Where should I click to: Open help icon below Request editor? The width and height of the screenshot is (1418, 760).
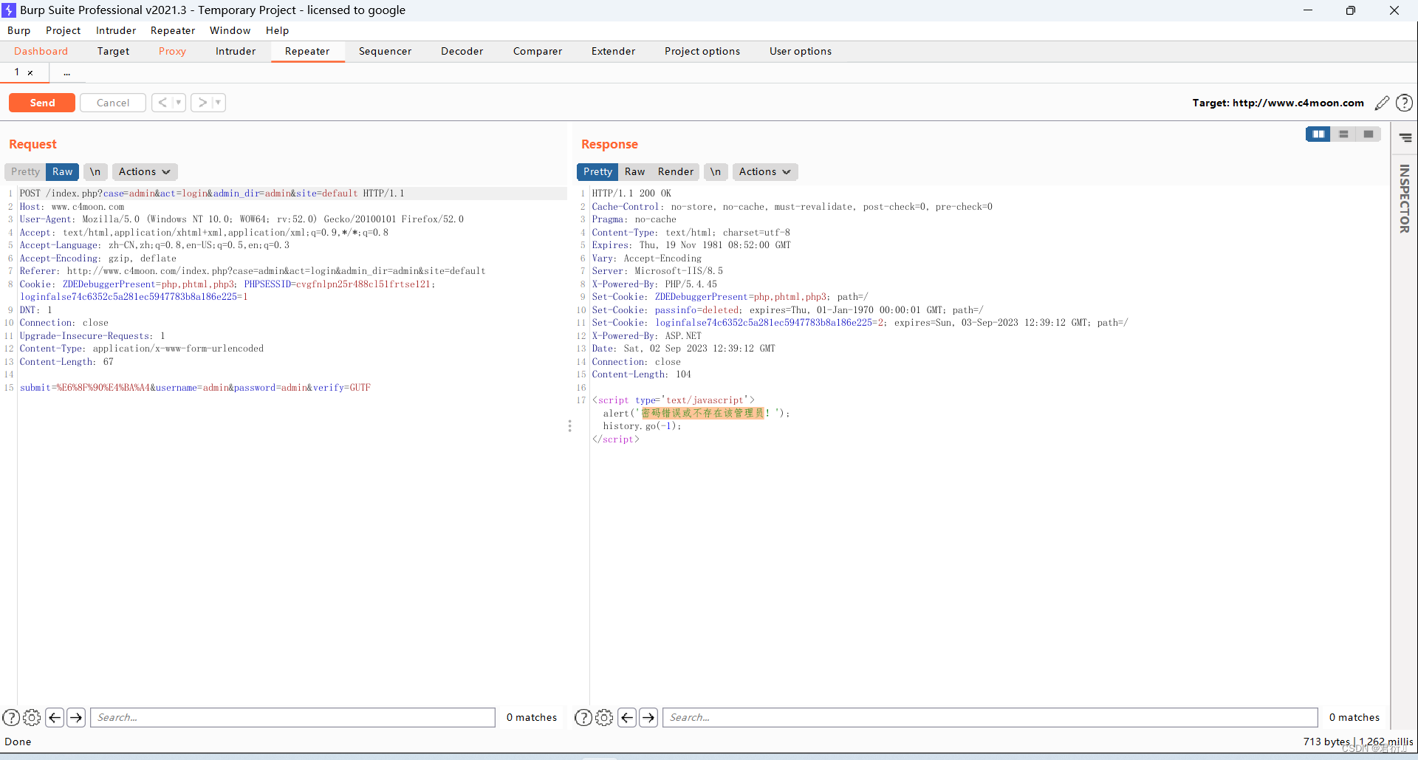click(11, 717)
